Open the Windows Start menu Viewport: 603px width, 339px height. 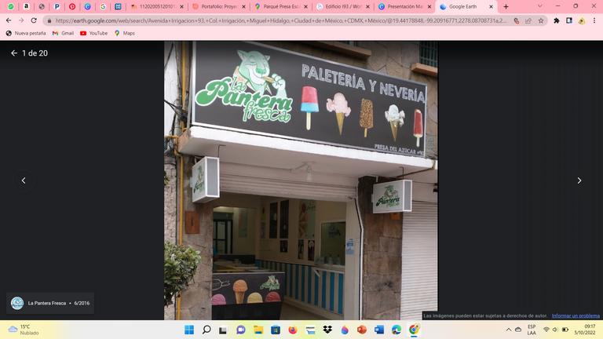click(189, 330)
